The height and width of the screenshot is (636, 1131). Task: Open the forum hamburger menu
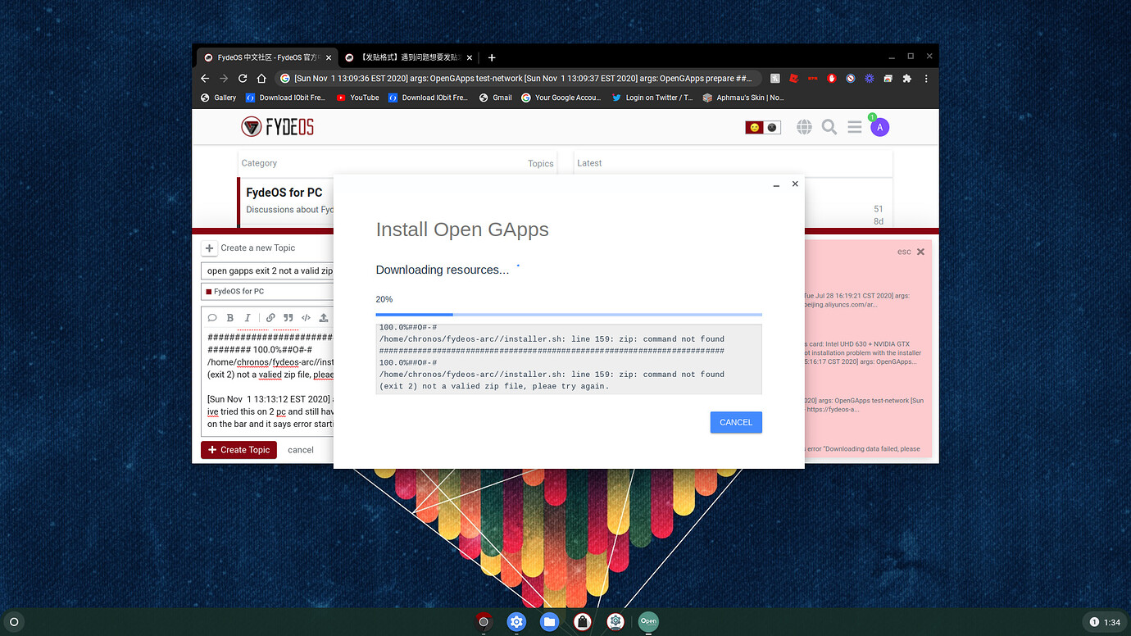pyautogui.click(x=855, y=127)
